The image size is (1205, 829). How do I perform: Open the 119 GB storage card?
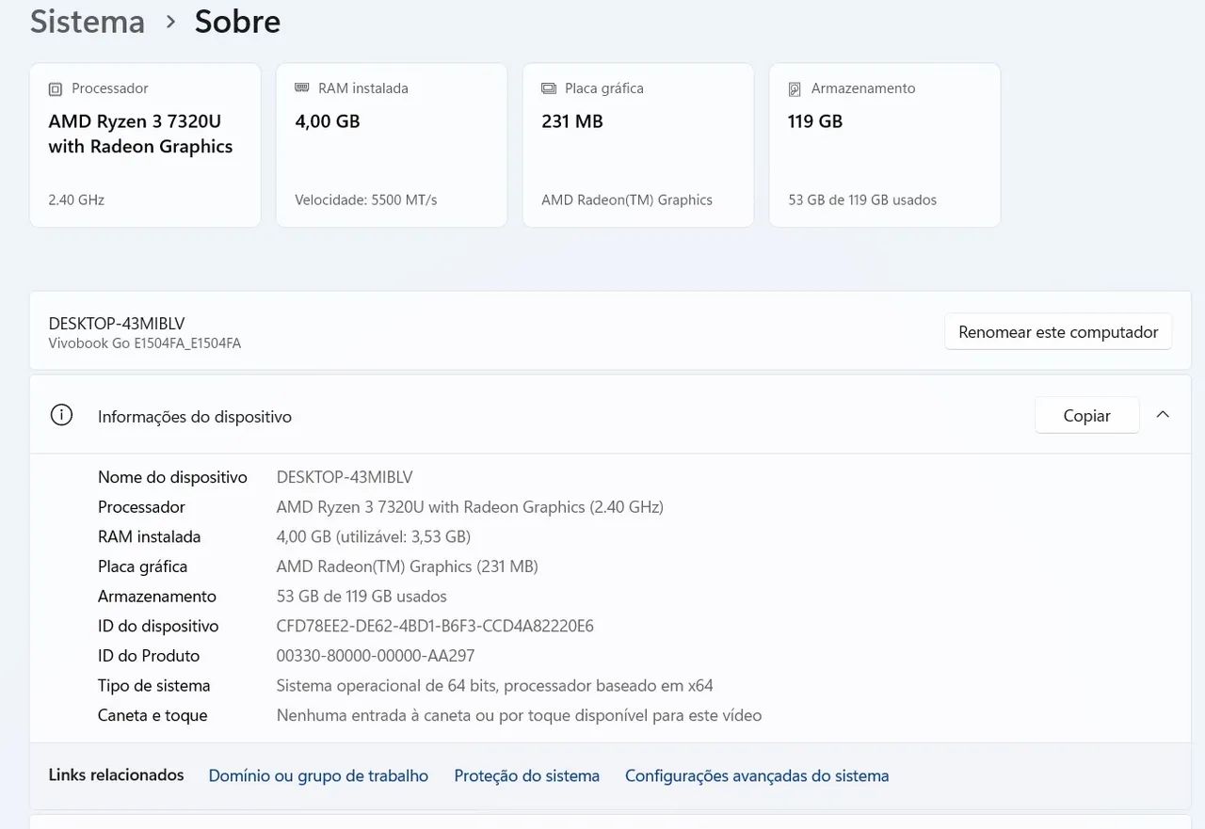pyautogui.click(x=885, y=145)
